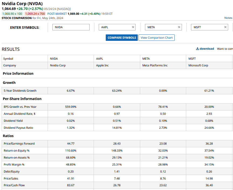Select the Microsoft Corp company cell

coord(198,65)
